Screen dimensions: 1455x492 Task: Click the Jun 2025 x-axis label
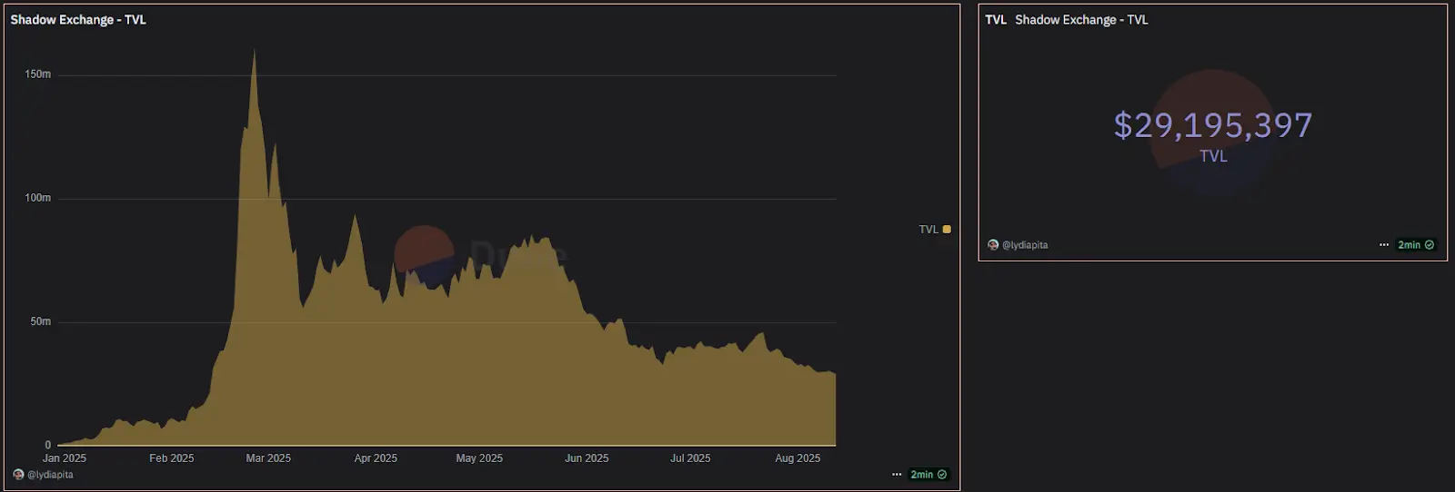tap(587, 458)
